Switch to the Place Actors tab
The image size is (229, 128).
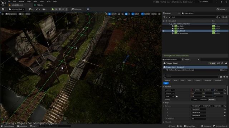point(187,14)
